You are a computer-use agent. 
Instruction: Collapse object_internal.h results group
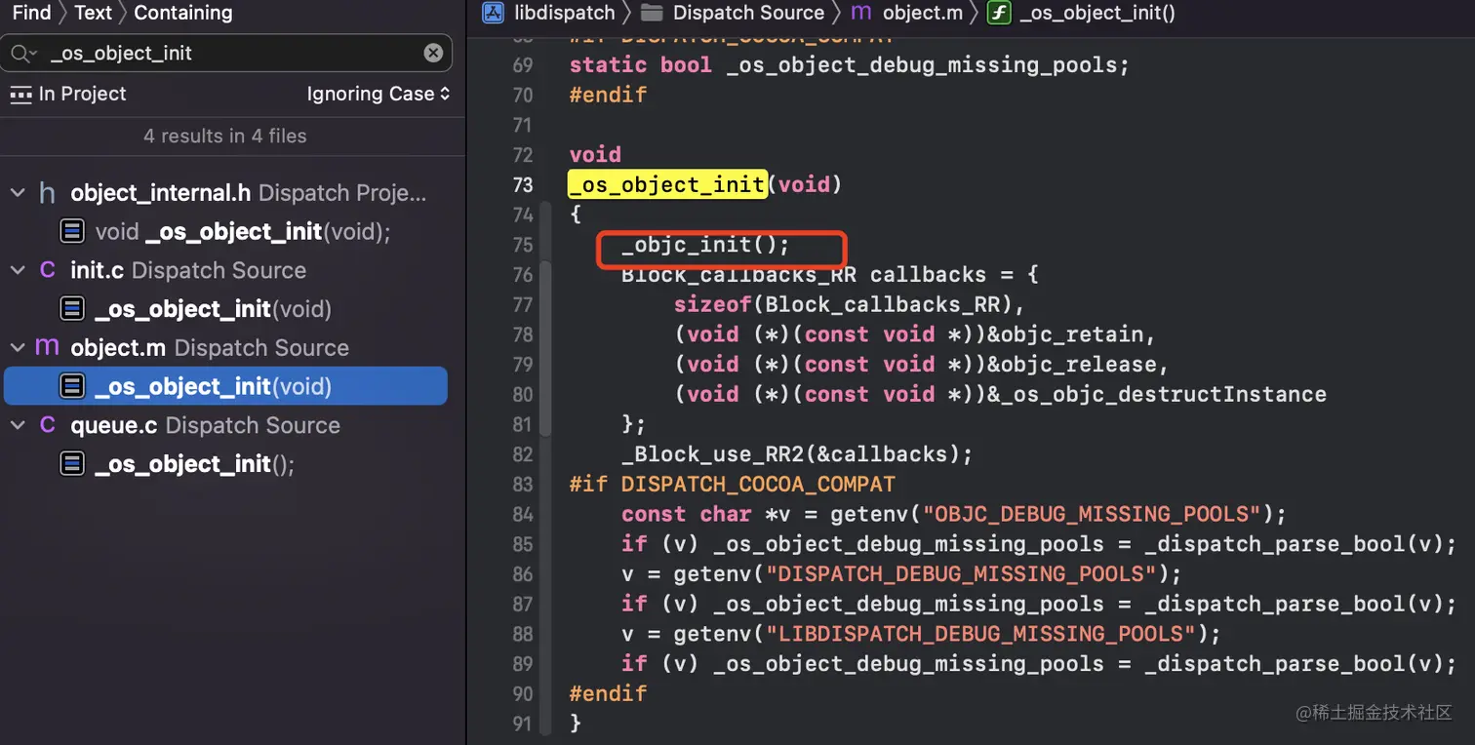click(17, 193)
